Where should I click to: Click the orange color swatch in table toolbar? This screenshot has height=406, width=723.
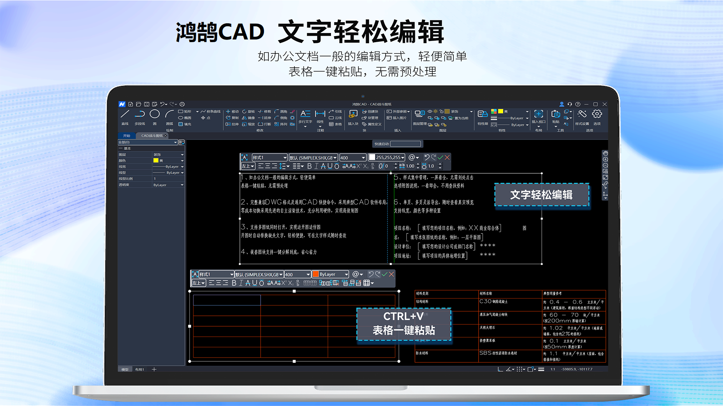point(316,274)
